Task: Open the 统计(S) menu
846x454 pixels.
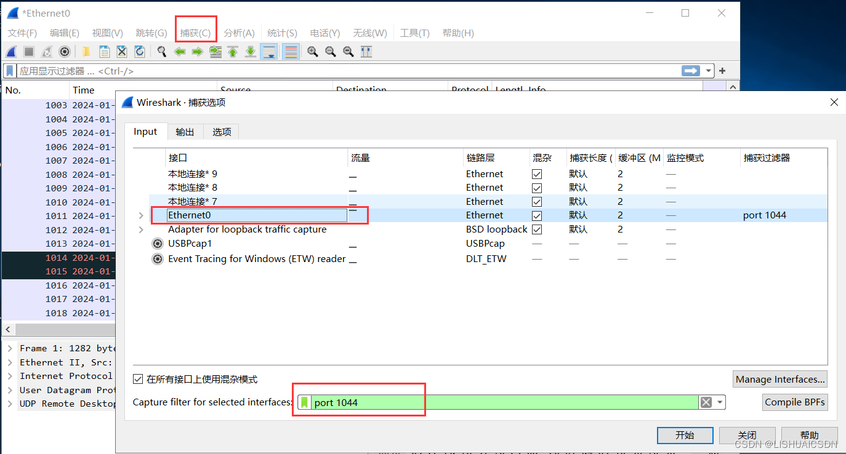Action: point(282,33)
